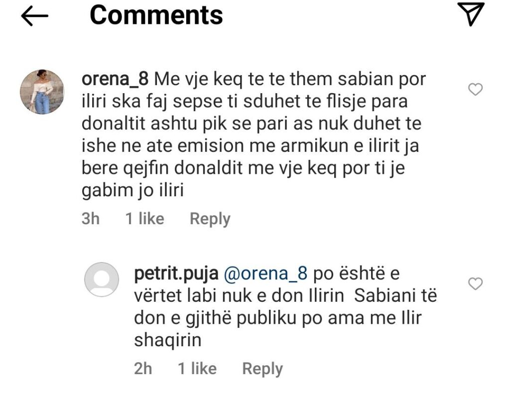The image size is (510, 394).
Task: View the 1 like on orena_8's comment
Action: (x=144, y=219)
